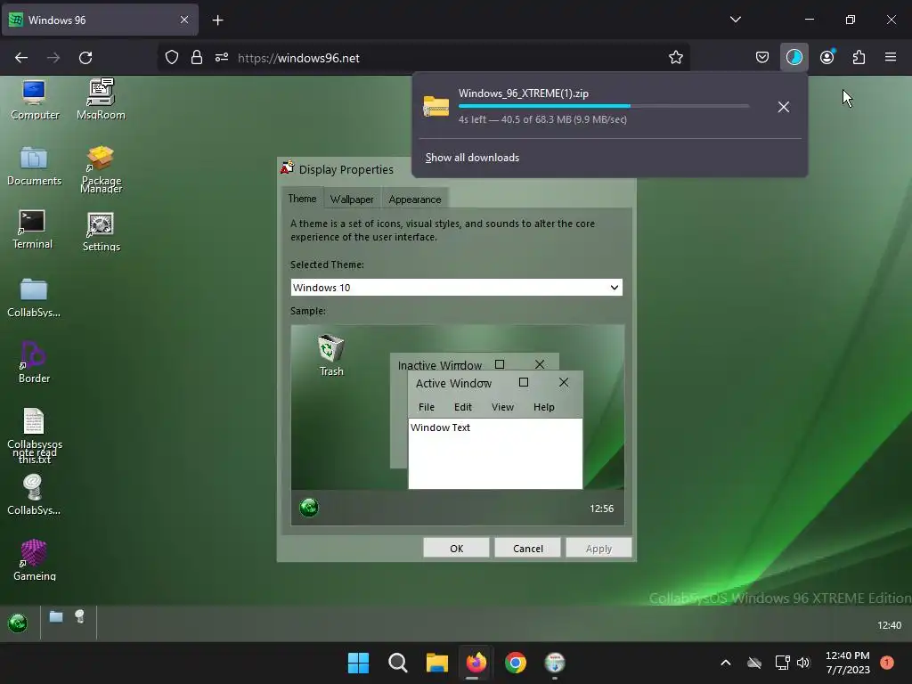This screenshot has width=912, height=684.
Task: Show hidden system tray icons
Action: (725, 663)
